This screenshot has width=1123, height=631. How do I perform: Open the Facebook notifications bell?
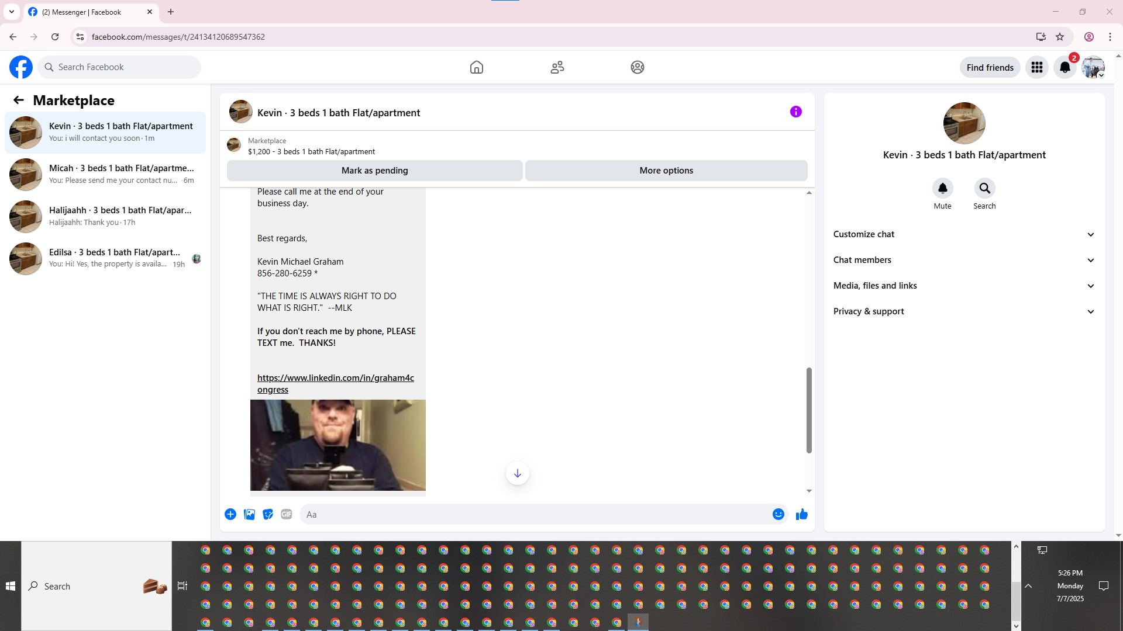tap(1065, 67)
